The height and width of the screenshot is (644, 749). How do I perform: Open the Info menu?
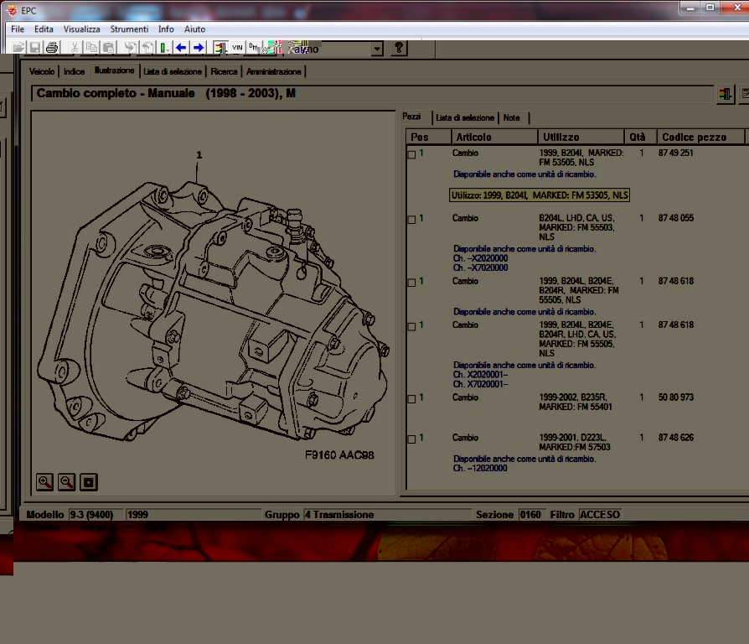pos(166,29)
